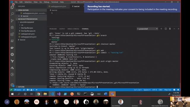190x107 pixels.
Task: Change encoding via UTF-8 status item
Action: point(154,90)
